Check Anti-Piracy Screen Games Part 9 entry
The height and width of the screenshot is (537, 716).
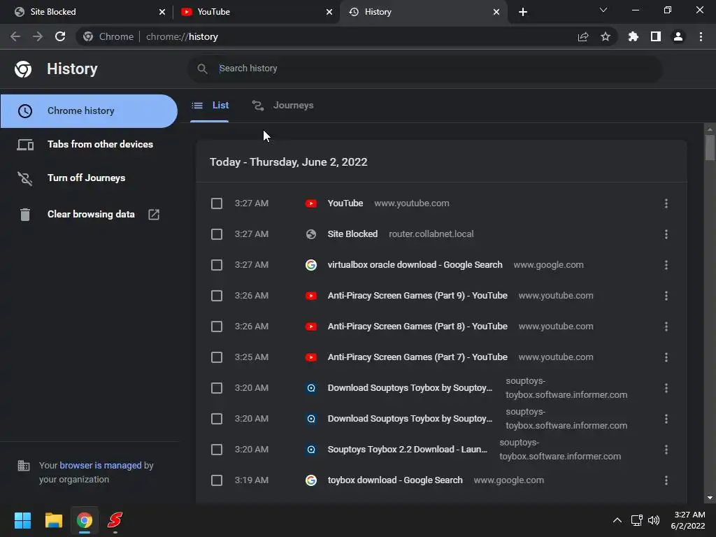(x=217, y=296)
